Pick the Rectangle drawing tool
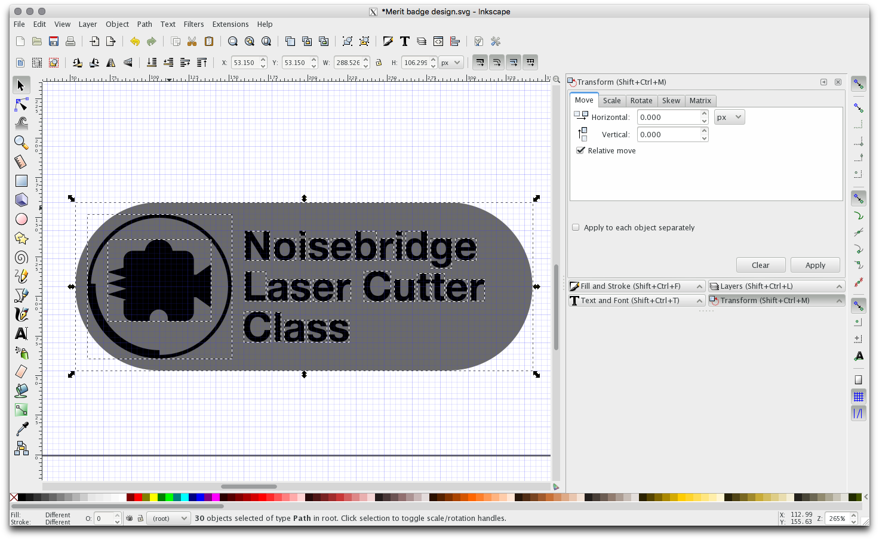 (x=21, y=181)
